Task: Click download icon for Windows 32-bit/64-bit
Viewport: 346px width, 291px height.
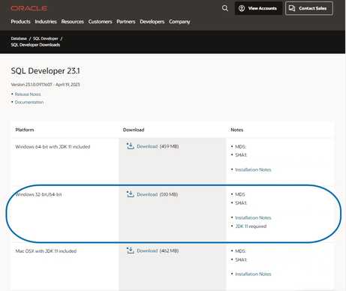Action: click(131, 194)
